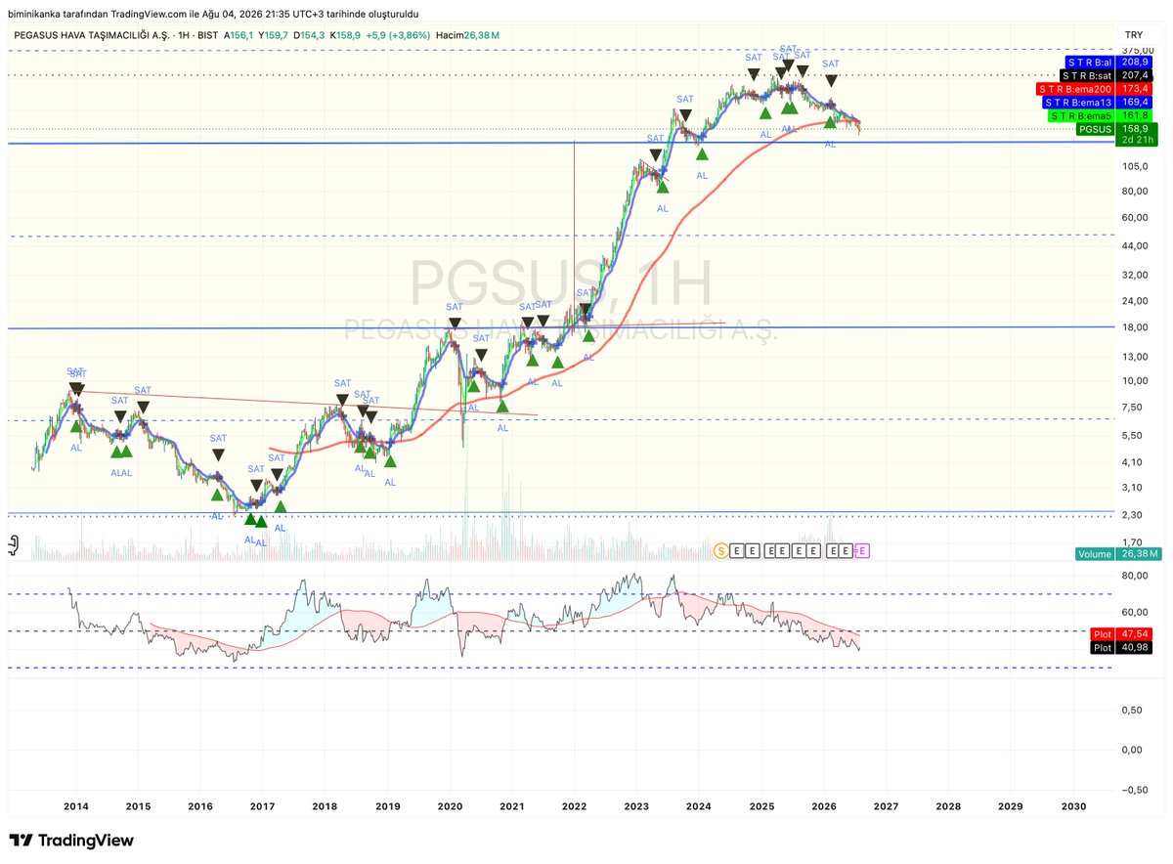
Task: Click the 10,00 value on the price axis
Action: click(x=1134, y=382)
